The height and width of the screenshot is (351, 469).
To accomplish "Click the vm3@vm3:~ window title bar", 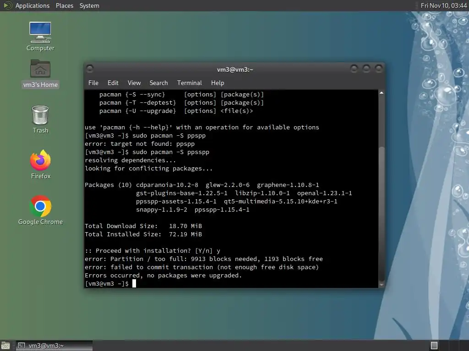I will (x=235, y=69).
